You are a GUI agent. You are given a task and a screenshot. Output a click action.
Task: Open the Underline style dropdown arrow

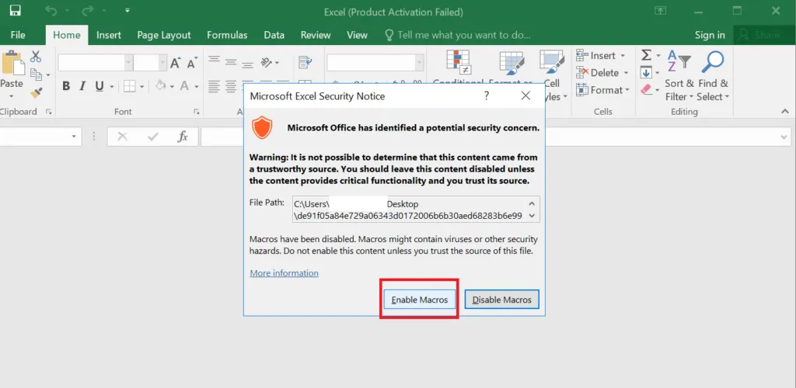[x=112, y=87]
